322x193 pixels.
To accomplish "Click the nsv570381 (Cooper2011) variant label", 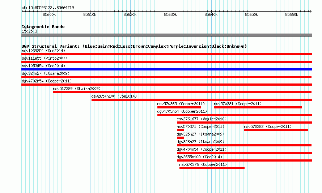I will pos(238,104).
